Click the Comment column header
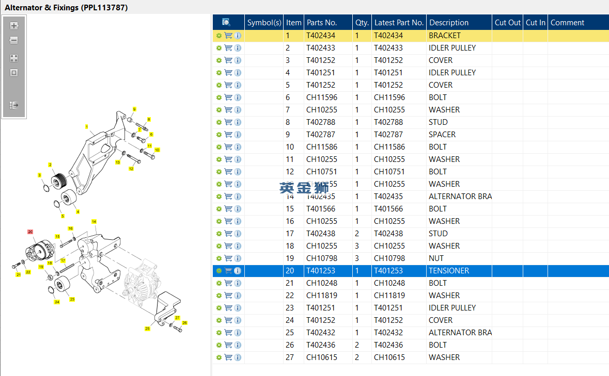This screenshot has width=609, height=376. 579,23
